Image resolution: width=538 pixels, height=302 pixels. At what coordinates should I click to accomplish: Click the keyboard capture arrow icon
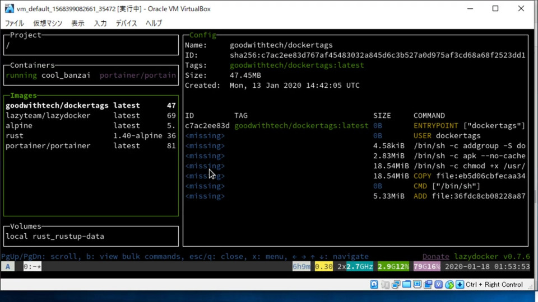460,285
